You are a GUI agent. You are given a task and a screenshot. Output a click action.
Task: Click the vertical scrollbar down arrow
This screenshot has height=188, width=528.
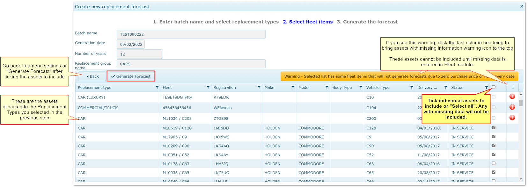click(x=521, y=179)
